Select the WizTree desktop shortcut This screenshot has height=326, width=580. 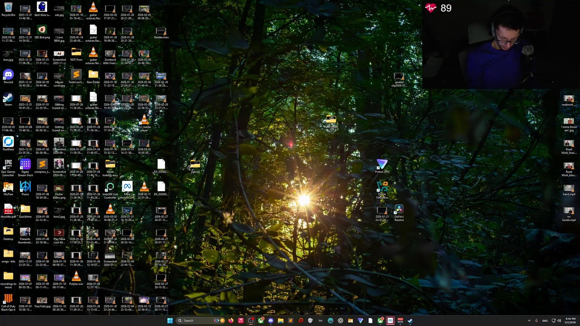coord(8,189)
